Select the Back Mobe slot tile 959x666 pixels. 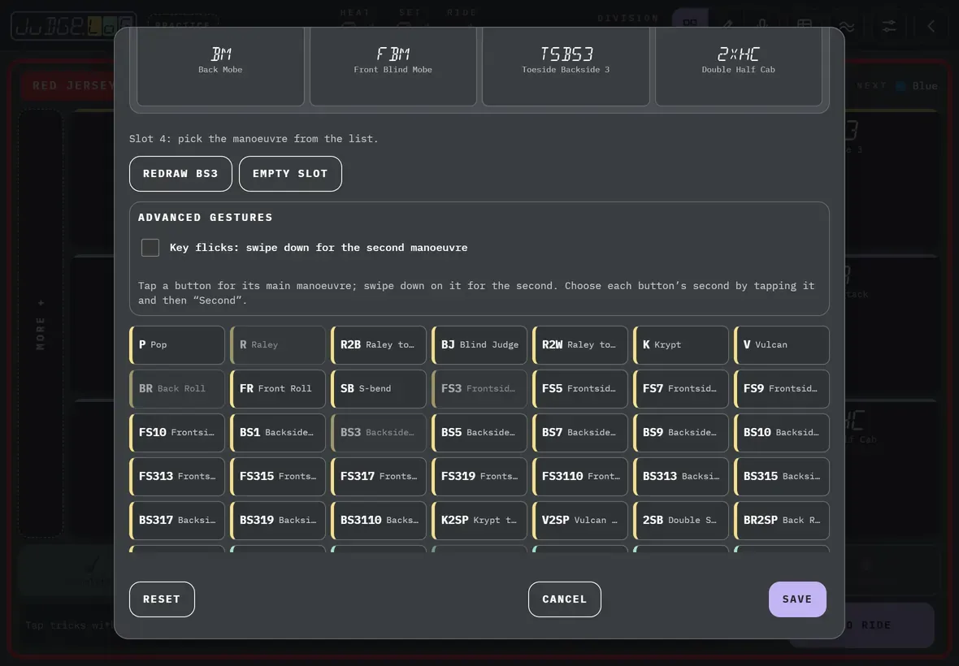pyautogui.click(x=220, y=66)
